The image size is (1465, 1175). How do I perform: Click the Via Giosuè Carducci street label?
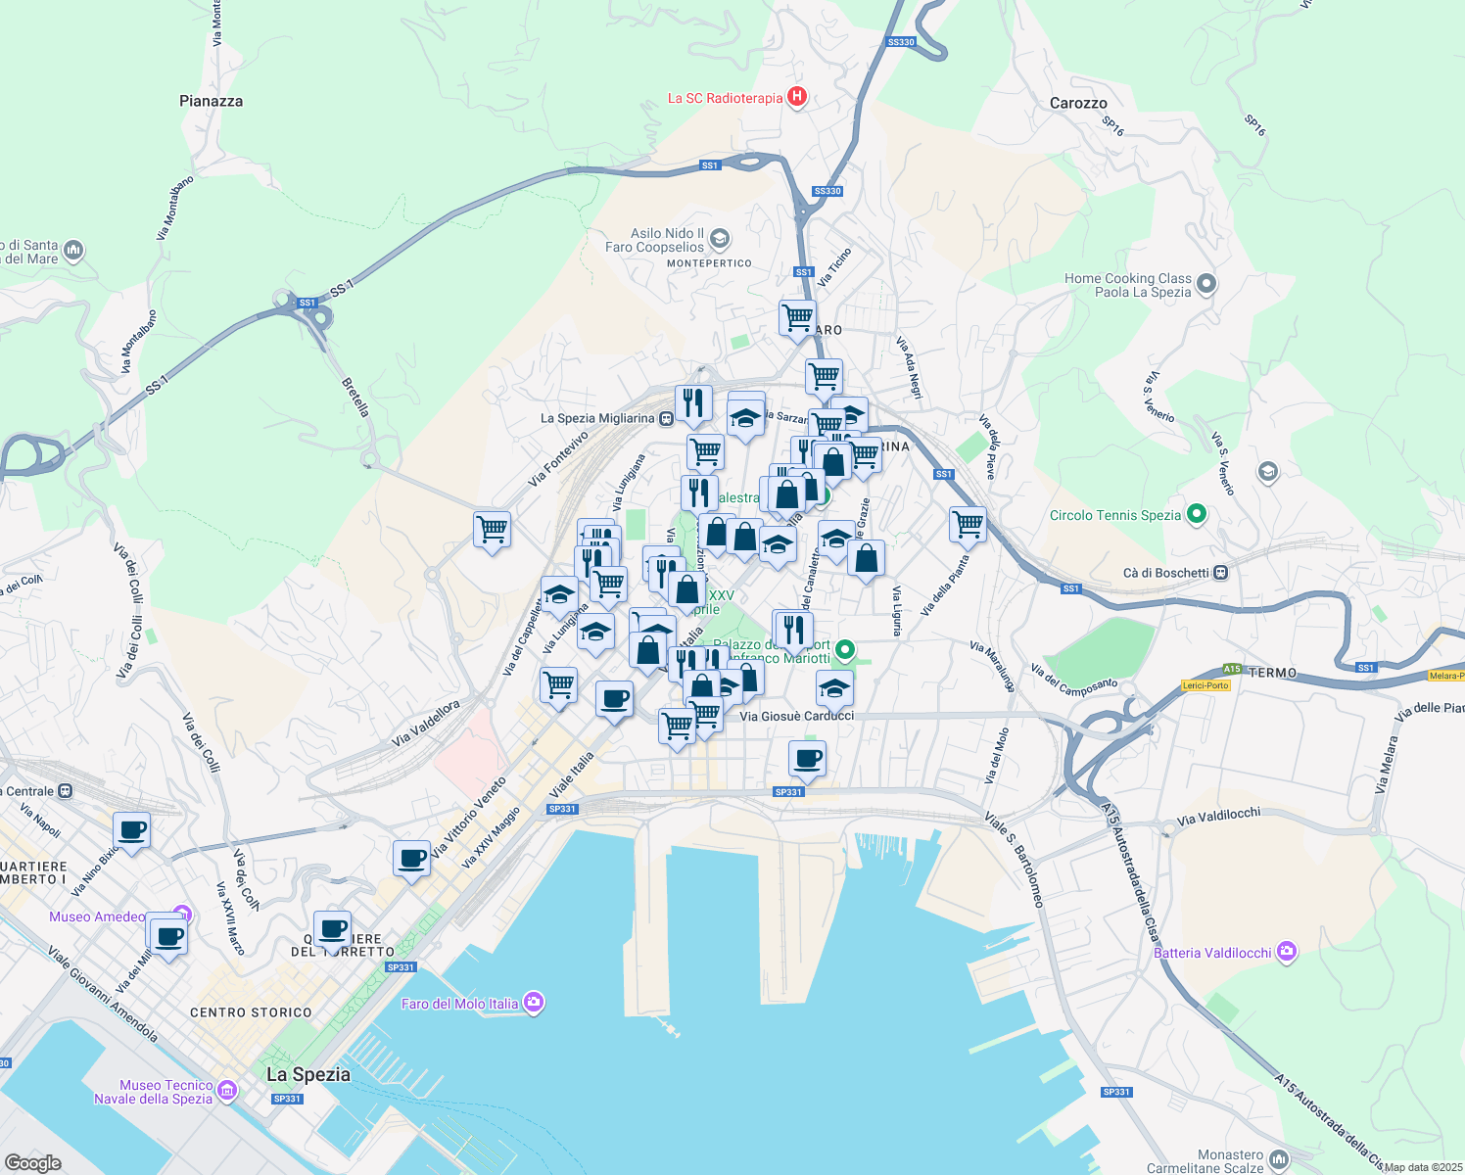796,716
